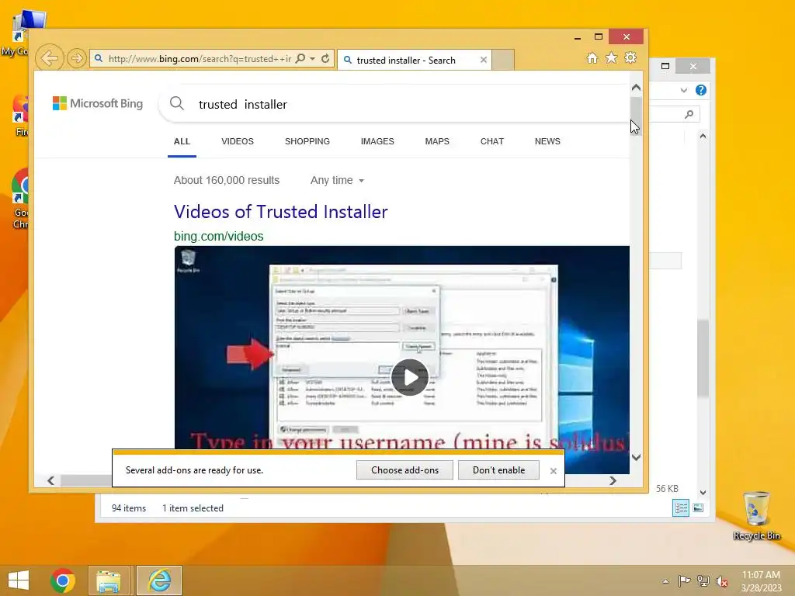Go back with the browser Back arrow
Viewport: 795px width, 596px height.
tap(50, 58)
